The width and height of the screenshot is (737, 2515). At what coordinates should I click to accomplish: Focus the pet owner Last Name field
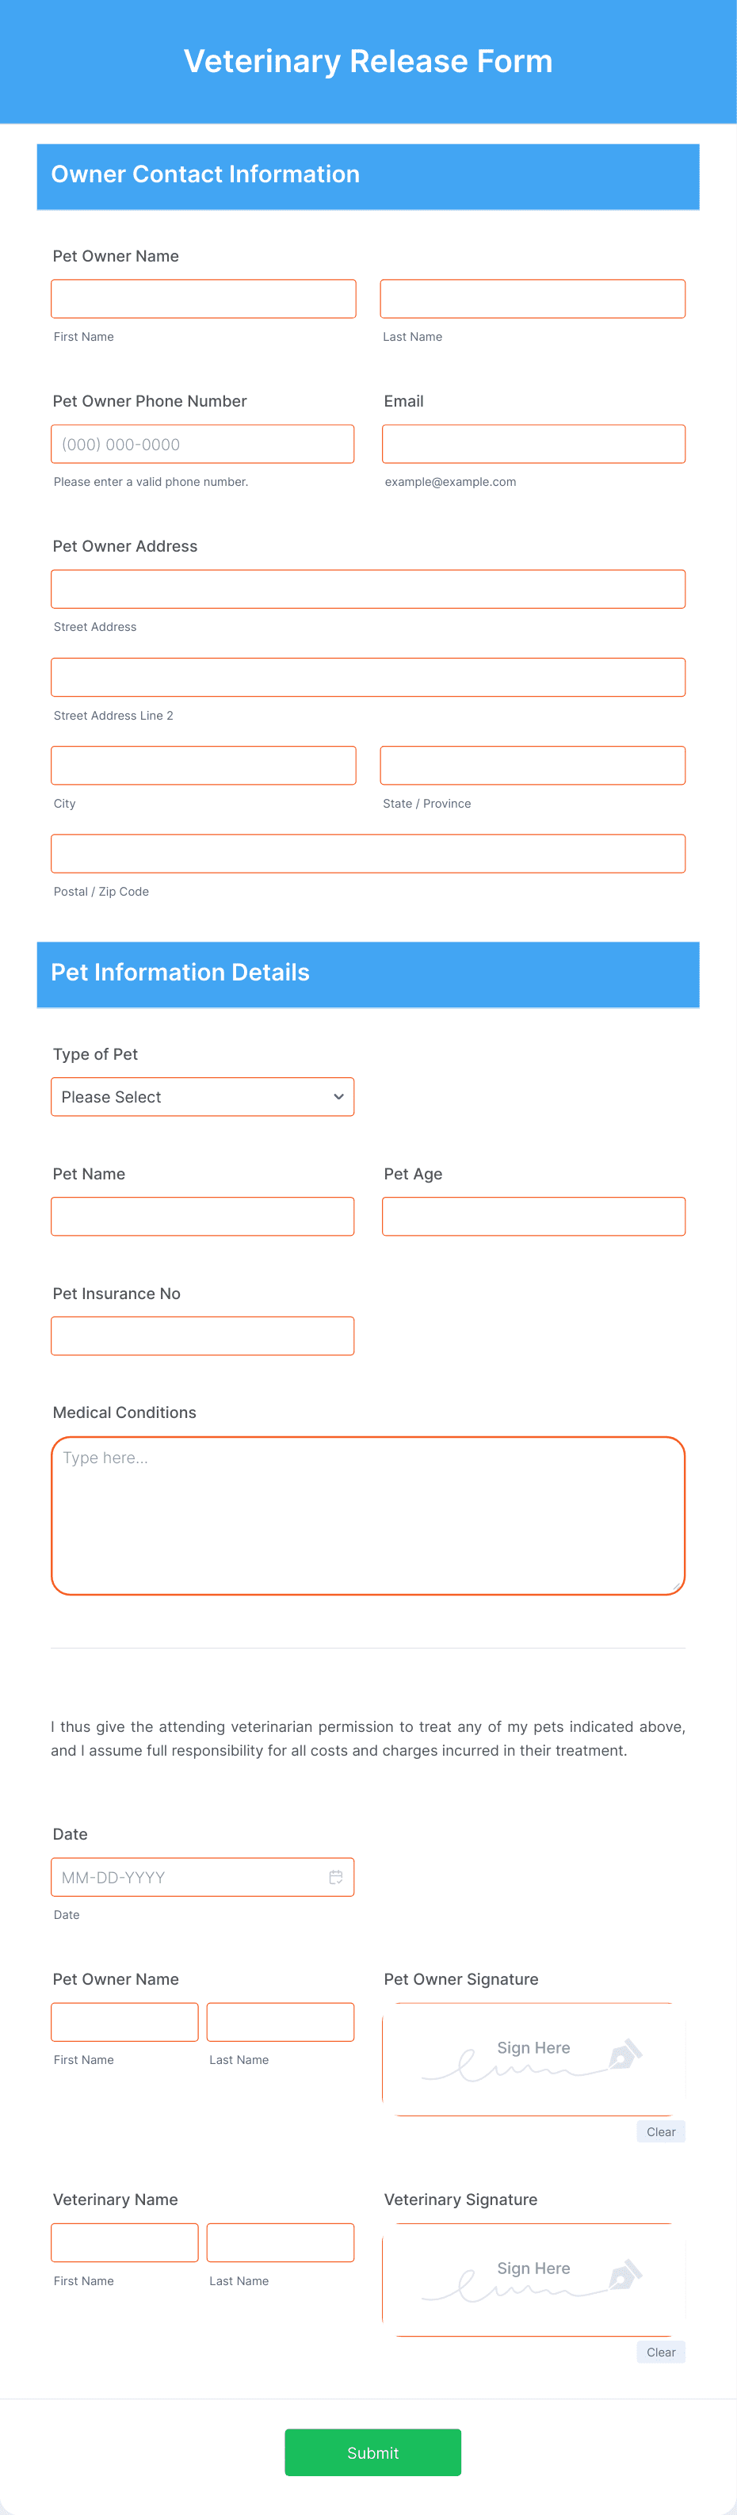pos(533,299)
